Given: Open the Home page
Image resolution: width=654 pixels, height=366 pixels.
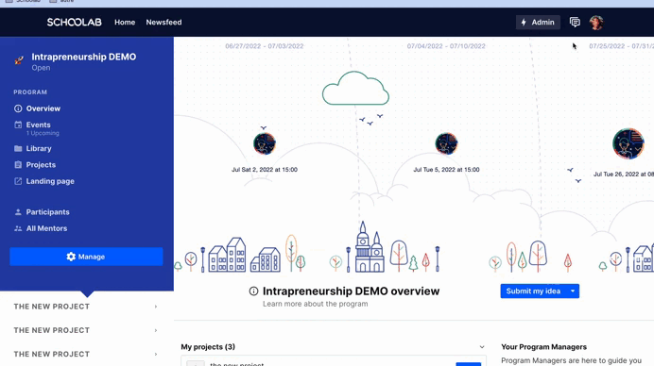Looking at the screenshot, I should [x=125, y=22].
